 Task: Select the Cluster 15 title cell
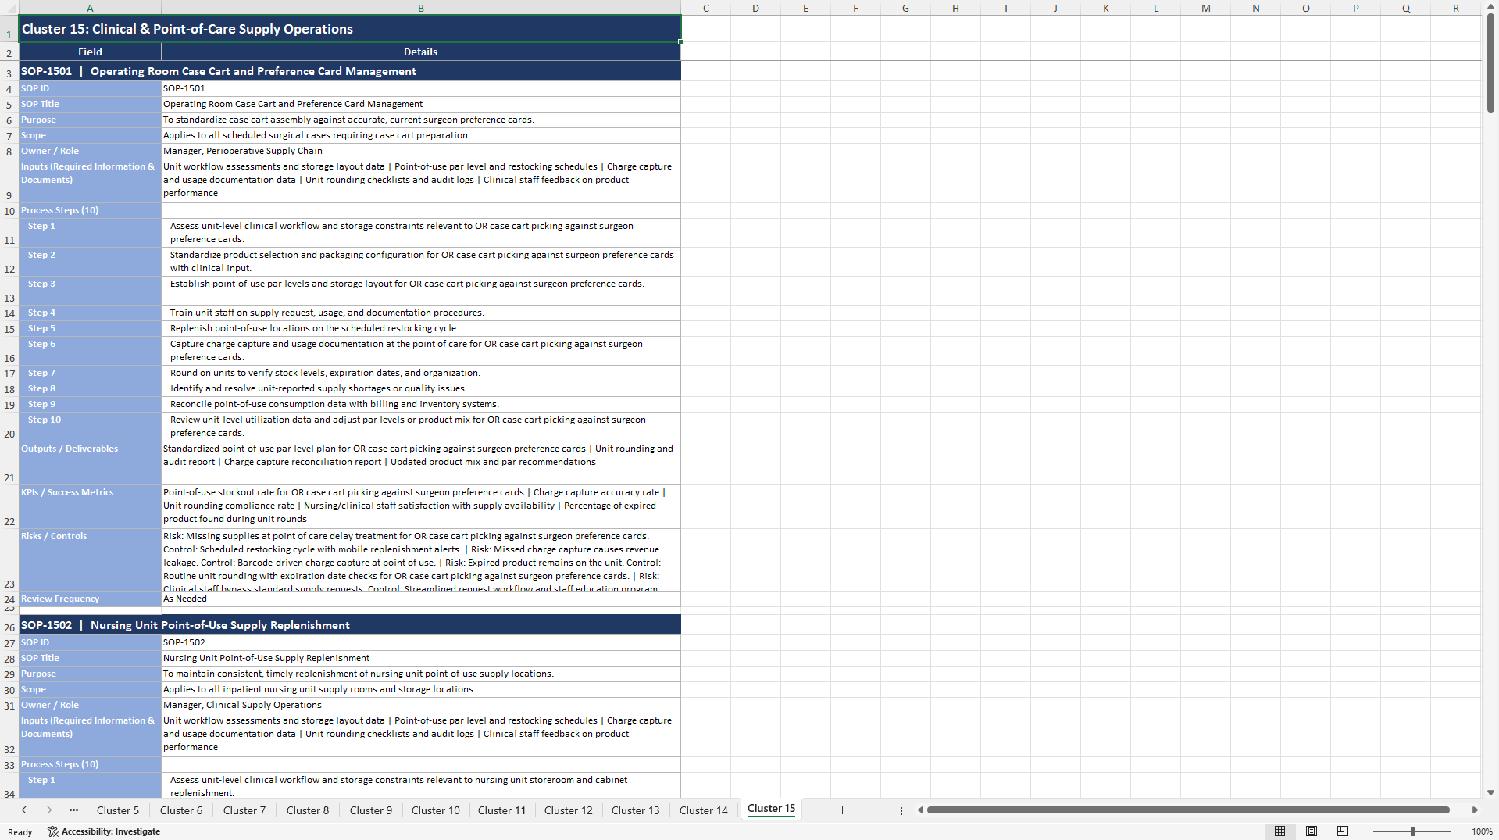[350, 29]
